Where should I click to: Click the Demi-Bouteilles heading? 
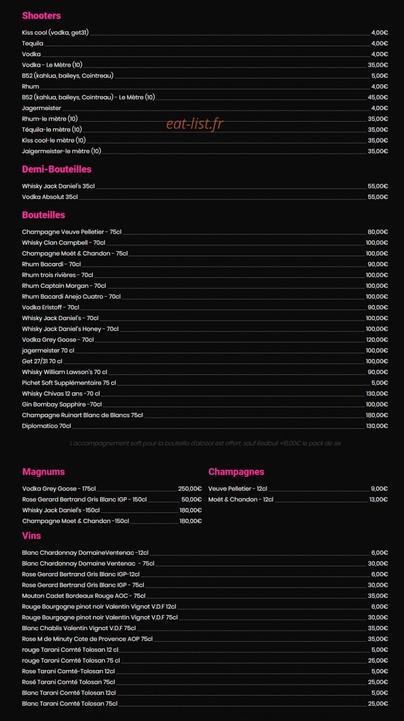click(x=57, y=169)
